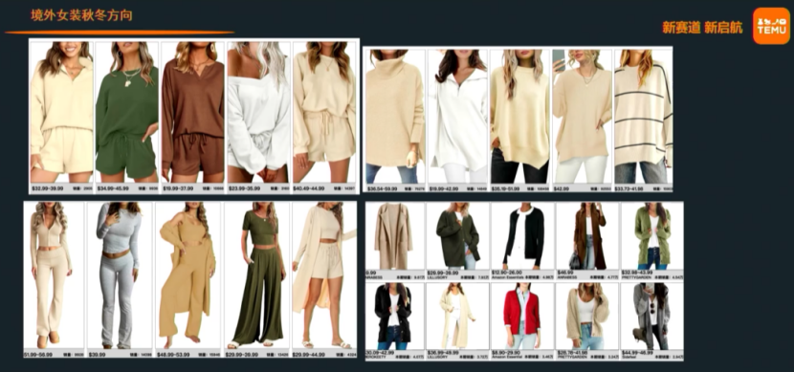This screenshot has height=372, width=794.
Task: Open the green PRETTYGARDEN cardigan thumbnail
Action: pos(652,236)
